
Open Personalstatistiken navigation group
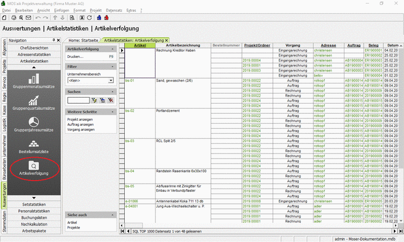34,211
